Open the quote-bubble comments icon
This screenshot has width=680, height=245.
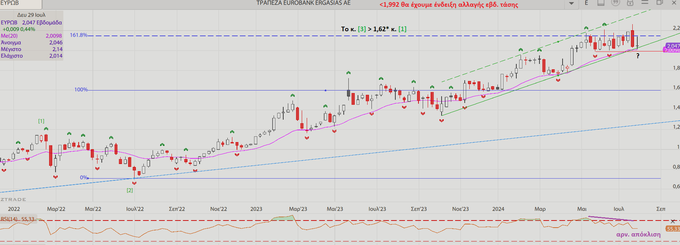click(x=616, y=3)
